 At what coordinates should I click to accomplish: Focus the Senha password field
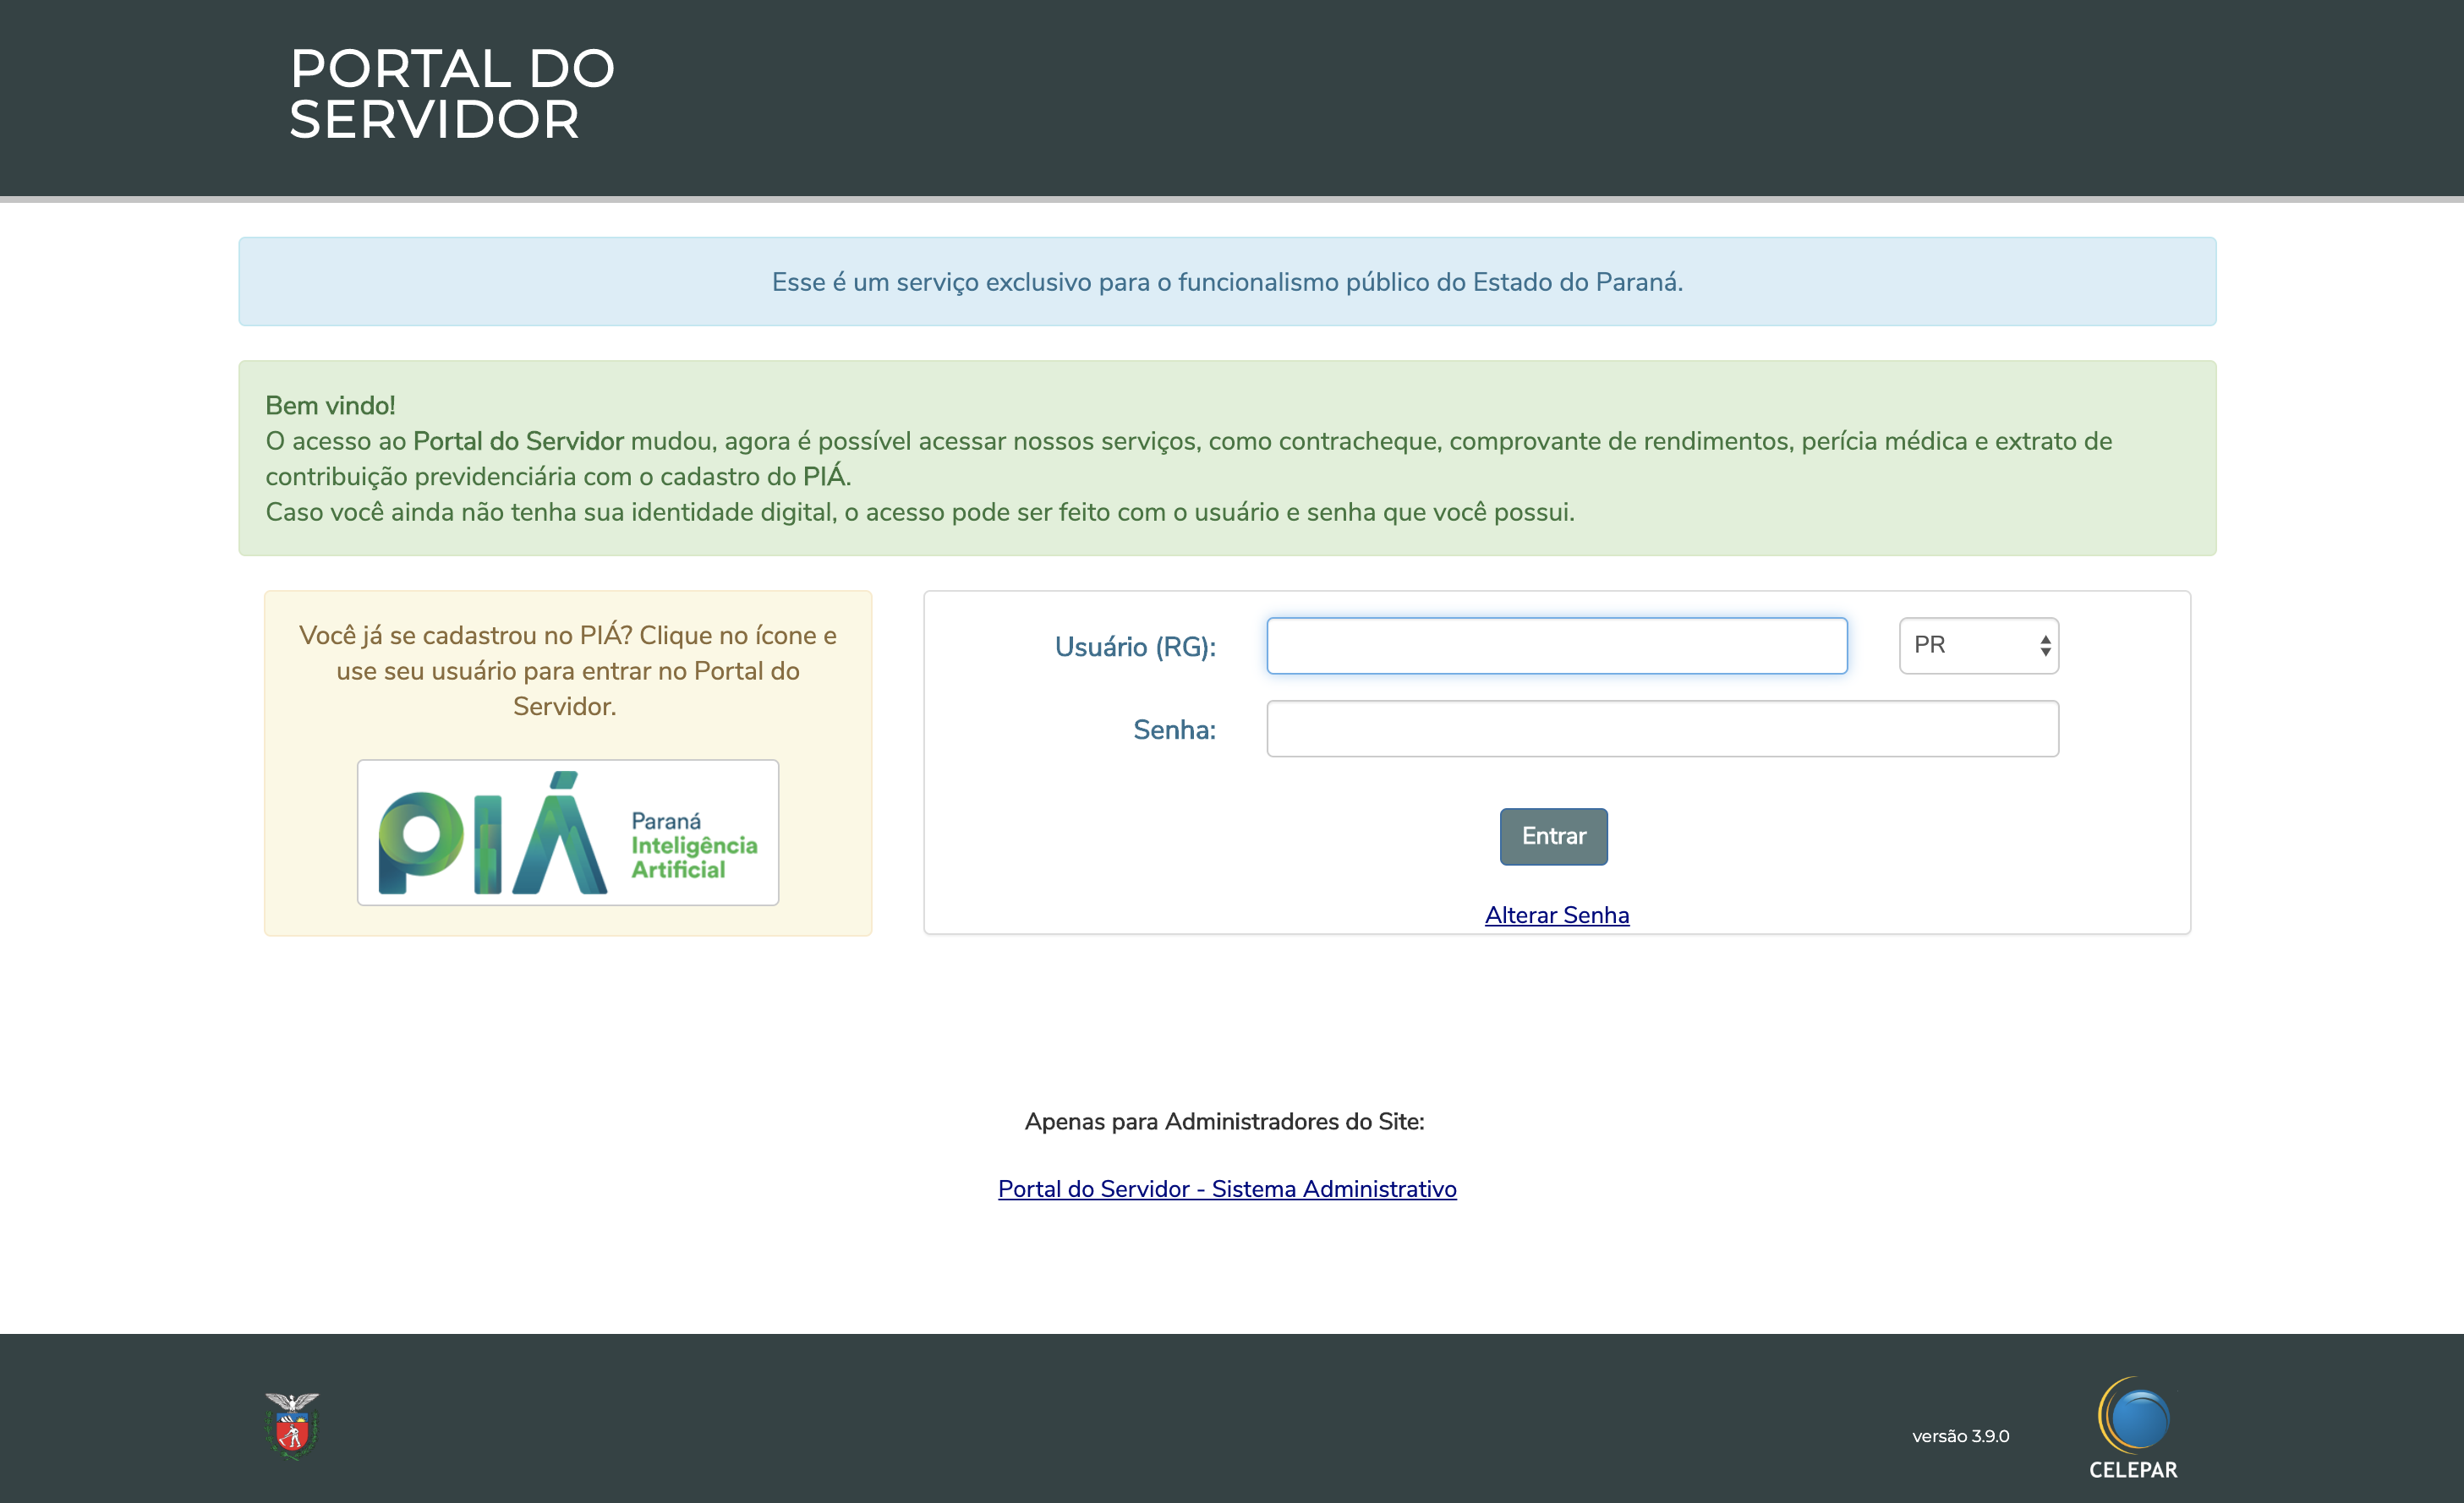click(1663, 729)
